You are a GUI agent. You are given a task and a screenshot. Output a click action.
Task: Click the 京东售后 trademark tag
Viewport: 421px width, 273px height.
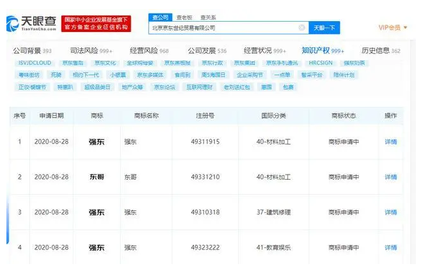[72, 63]
